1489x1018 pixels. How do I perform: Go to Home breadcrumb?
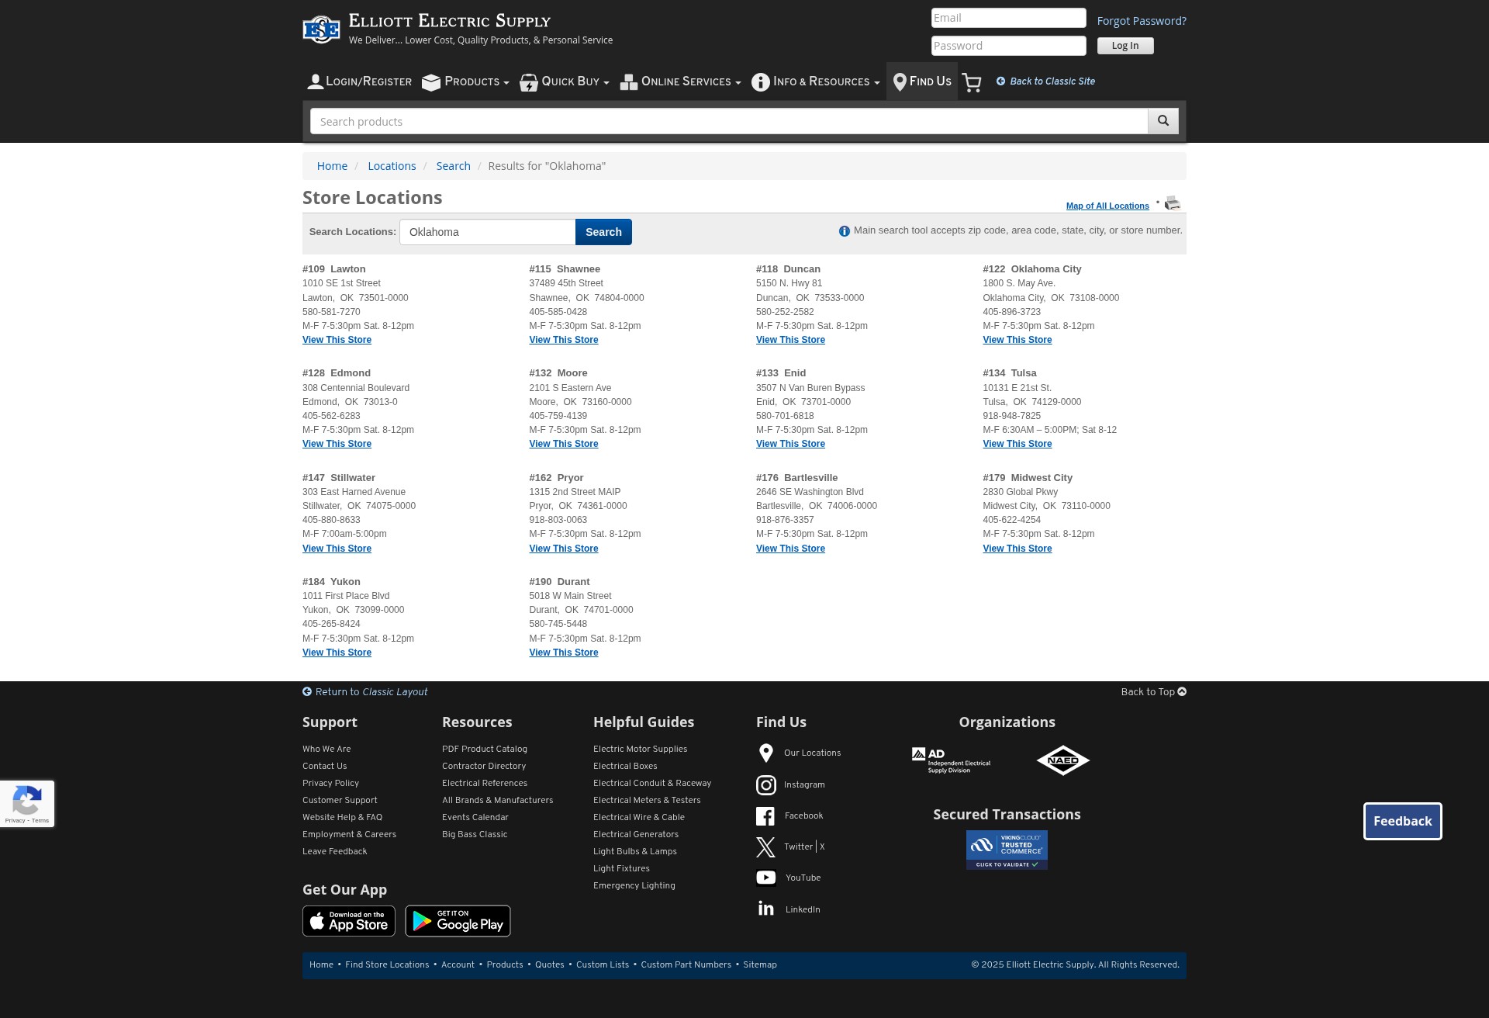click(332, 166)
